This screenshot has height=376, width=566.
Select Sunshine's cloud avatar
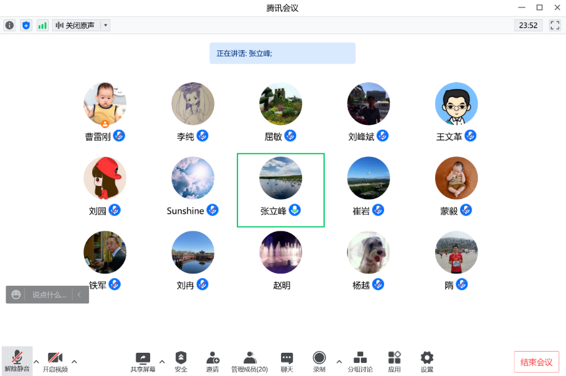pyautogui.click(x=193, y=178)
